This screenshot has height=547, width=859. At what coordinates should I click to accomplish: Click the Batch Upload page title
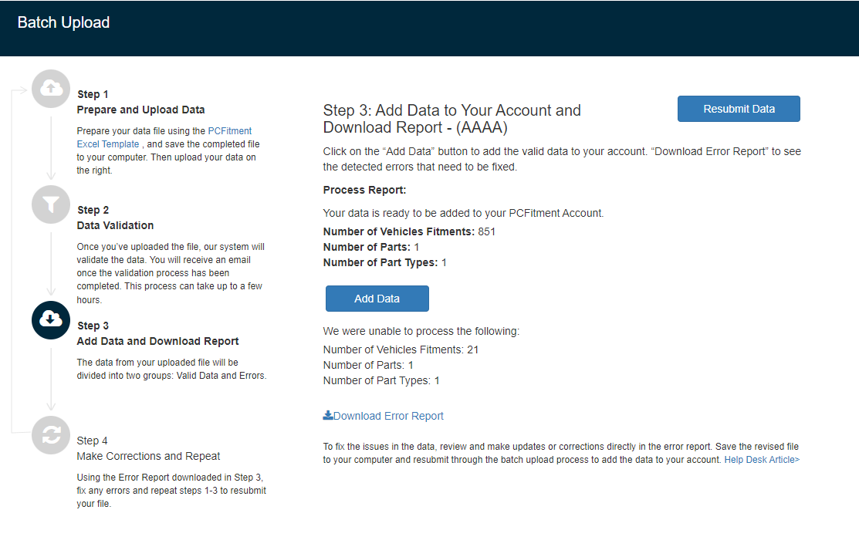coord(63,22)
